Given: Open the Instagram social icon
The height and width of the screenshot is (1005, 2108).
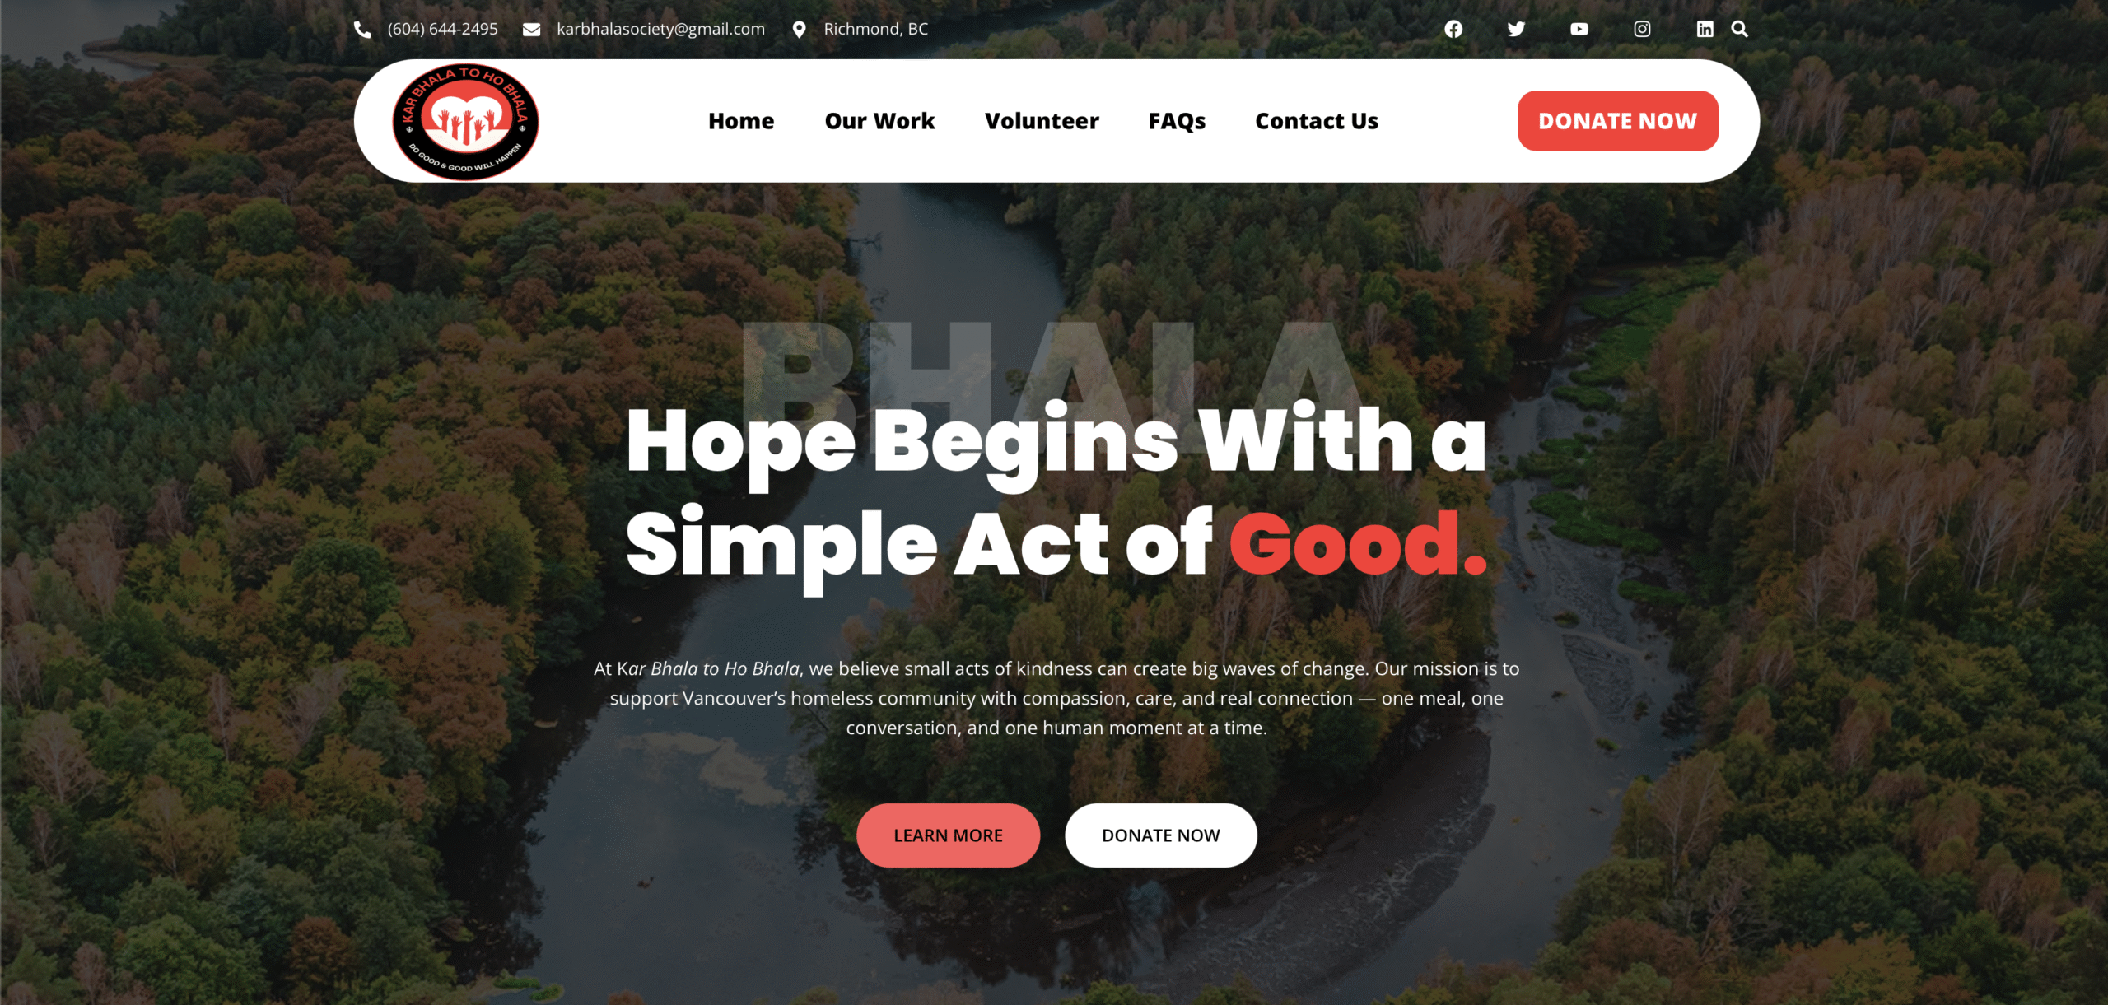Looking at the screenshot, I should [x=1642, y=29].
